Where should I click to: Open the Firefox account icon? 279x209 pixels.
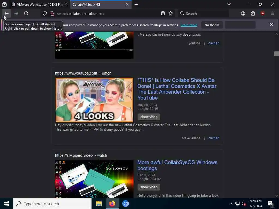point(243,14)
